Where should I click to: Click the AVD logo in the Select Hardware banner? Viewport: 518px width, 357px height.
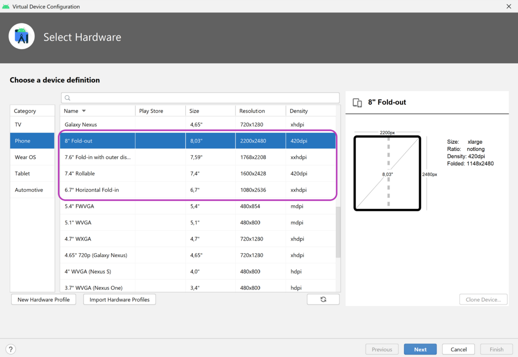point(22,36)
